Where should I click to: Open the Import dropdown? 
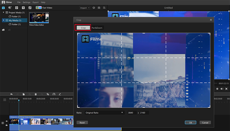point(85,8)
